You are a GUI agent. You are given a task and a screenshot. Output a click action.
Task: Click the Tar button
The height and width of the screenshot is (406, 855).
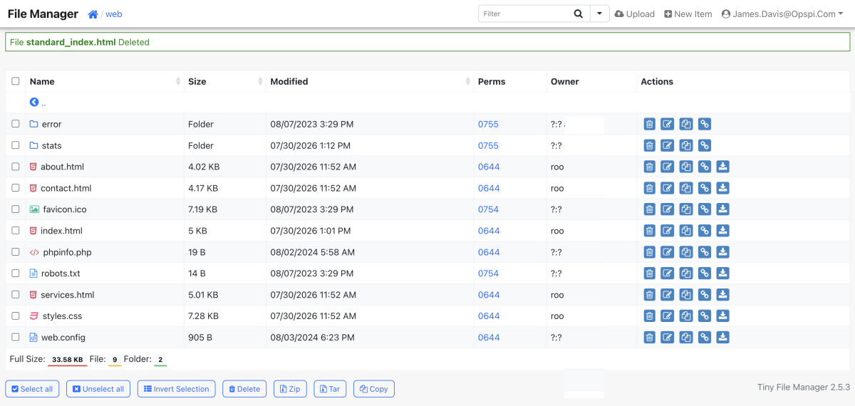pyautogui.click(x=330, y=389)
